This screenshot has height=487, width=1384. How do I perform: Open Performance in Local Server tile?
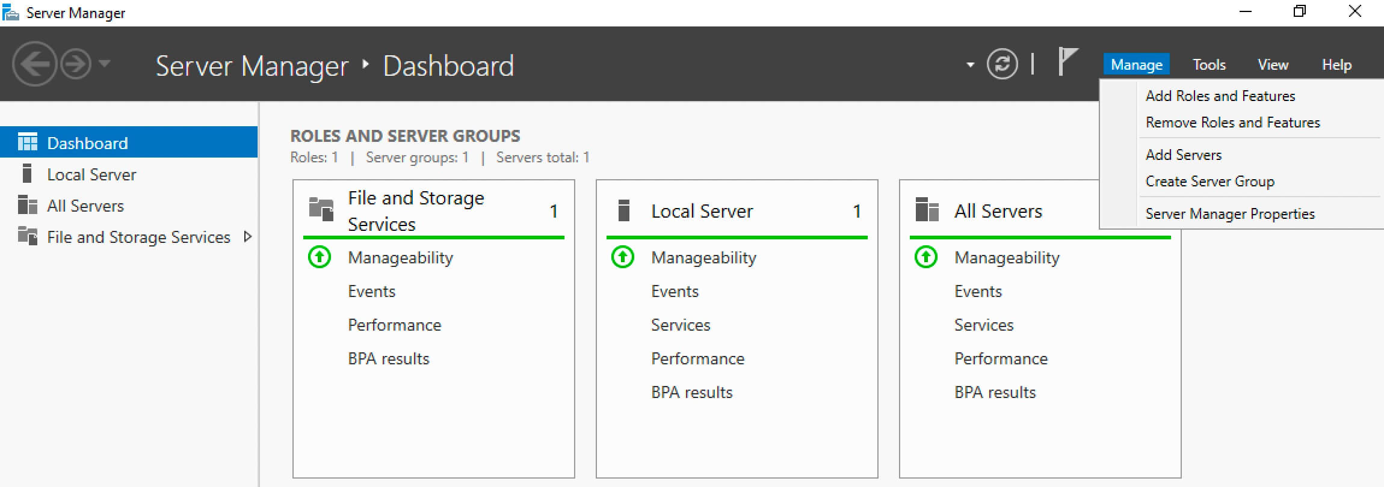tap(697, 359)
